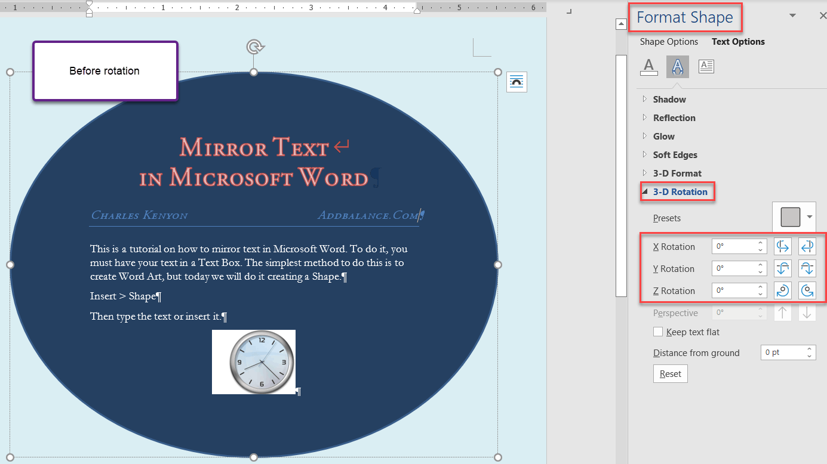This screenshot has width=827, height=464.
Task: Click the Reset button
Action: pos(671,374)
